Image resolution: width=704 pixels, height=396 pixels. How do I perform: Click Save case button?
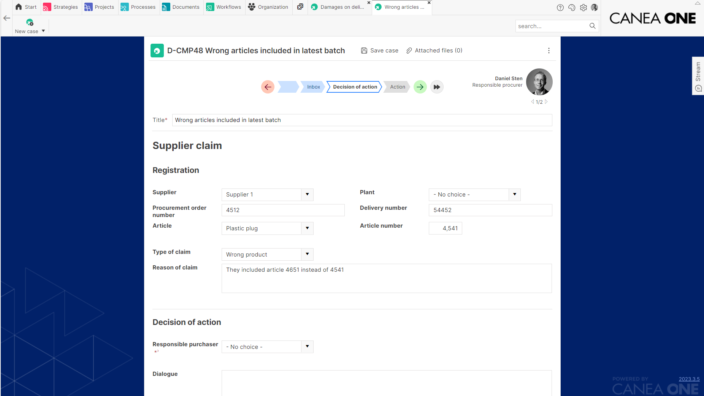click(379, 51)
